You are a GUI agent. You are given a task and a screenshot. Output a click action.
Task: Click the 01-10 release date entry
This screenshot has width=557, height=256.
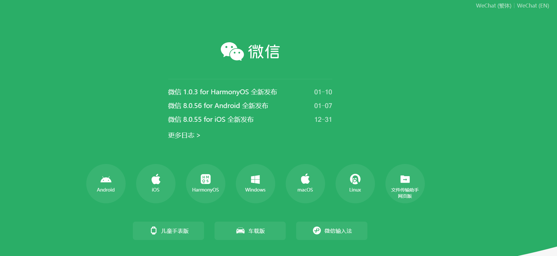tap(323, 92)
